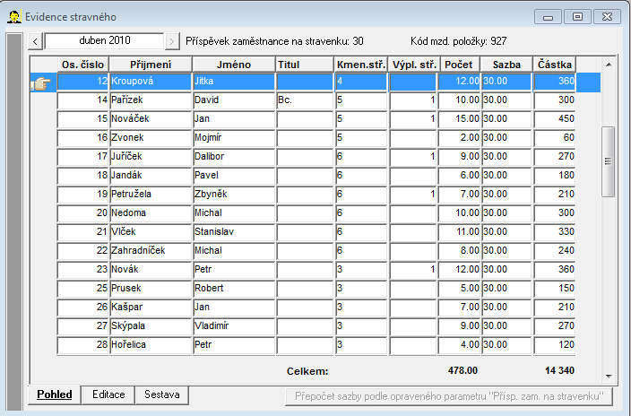Select the surname cell 'Vlček'
Screen dimensions: 631x416
point(151,232)
